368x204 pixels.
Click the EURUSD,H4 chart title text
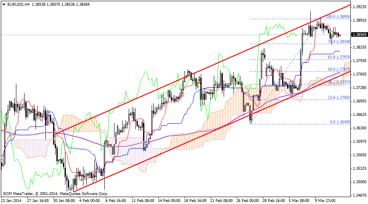18,4
